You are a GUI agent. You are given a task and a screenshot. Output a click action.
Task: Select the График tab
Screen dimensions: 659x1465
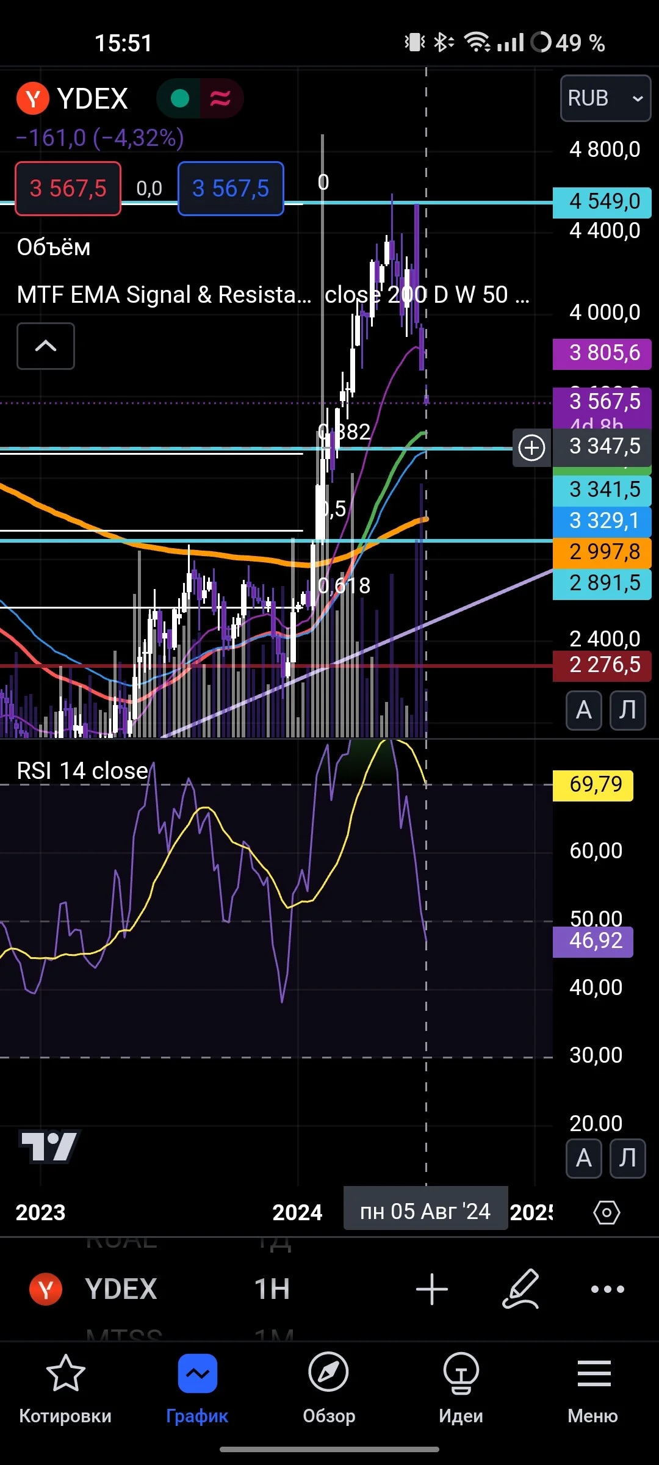click(x=197, y=1390)
